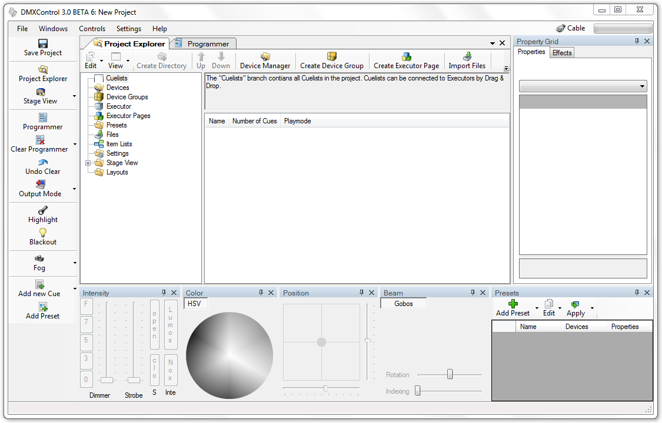The height and width of the screenshot is (423, 662).
Task: Click the Save Project icon
Action: click(x=42, y=43)
